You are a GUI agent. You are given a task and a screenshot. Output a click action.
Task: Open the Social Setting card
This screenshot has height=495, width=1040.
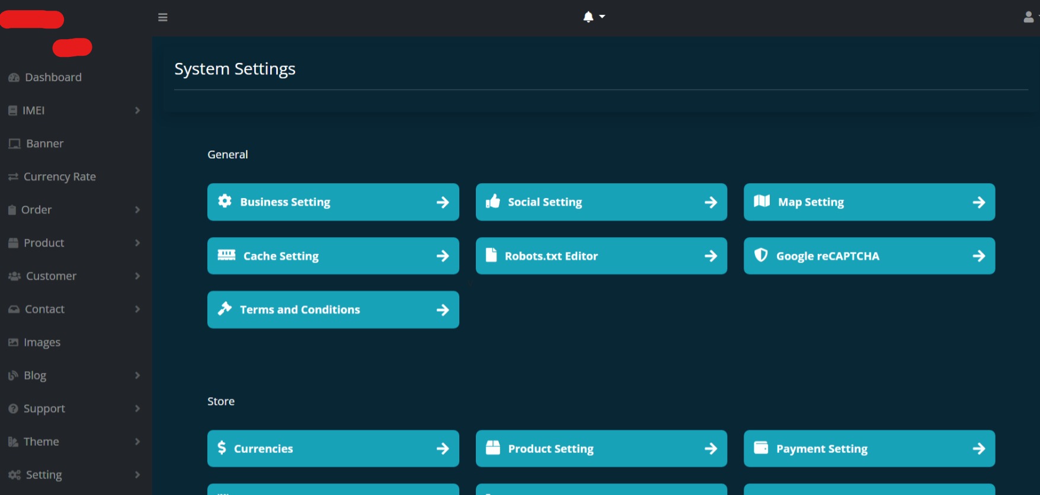(x=601, y=202)
